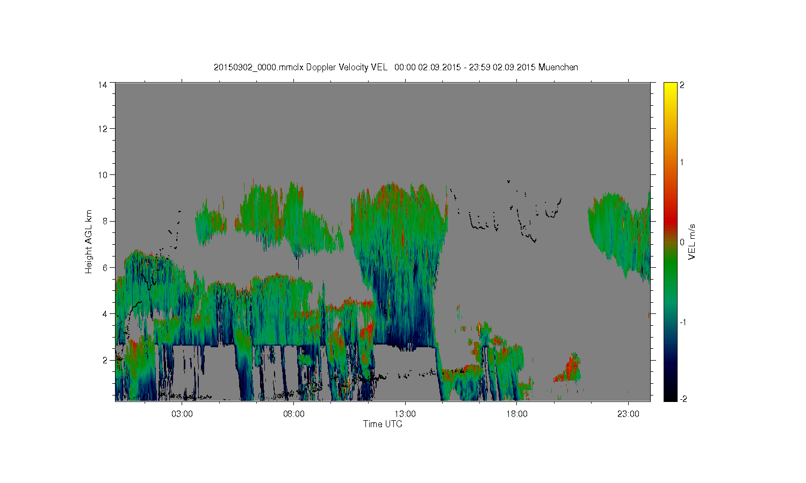
Task: Click the Height AGL km axis title
Action: coord(89,241)
